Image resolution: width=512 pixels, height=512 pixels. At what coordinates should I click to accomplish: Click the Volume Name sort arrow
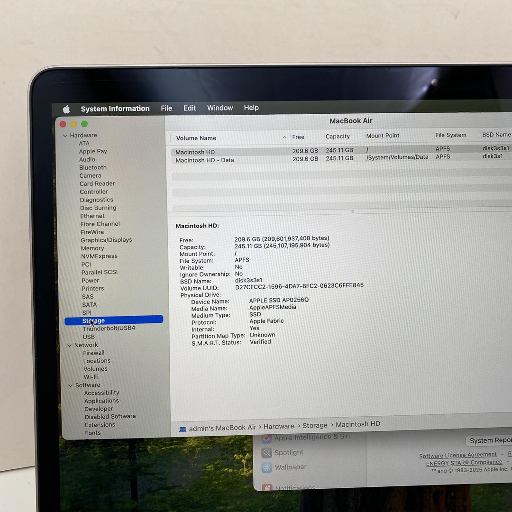coord(284,137)
